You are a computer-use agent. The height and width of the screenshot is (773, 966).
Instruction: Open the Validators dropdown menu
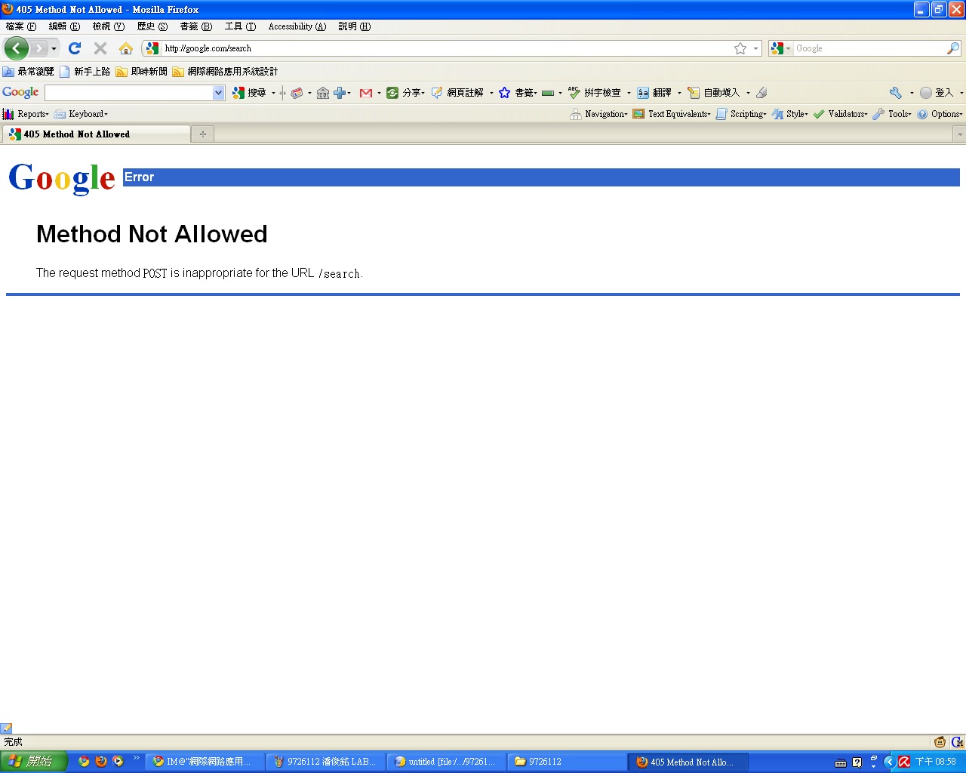pos(840,114)
